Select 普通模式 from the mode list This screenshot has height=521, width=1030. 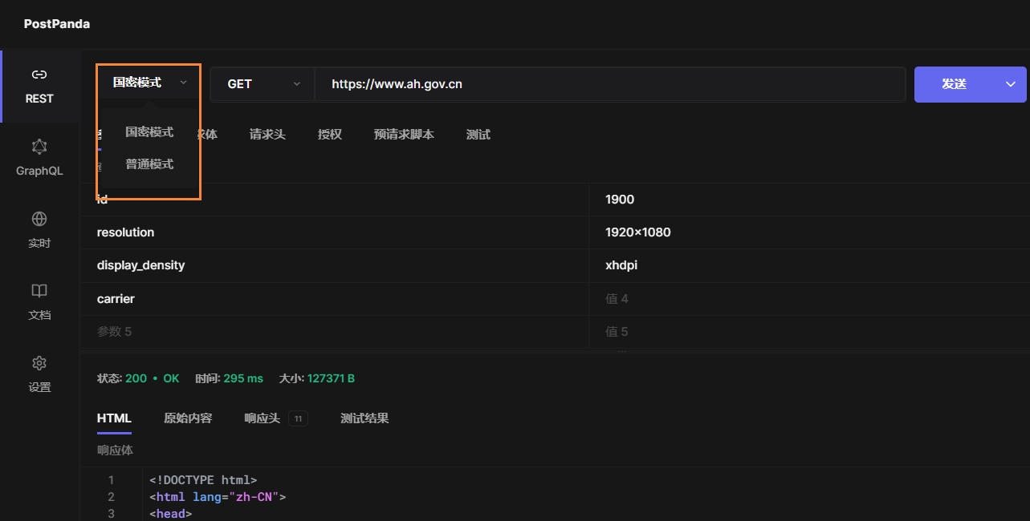coord(148,164)
